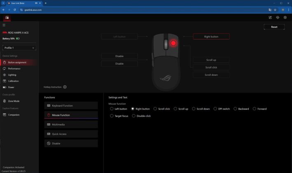Open a new browser tab
The height and width of the screenshot is (173, 292).
(46, 3)
